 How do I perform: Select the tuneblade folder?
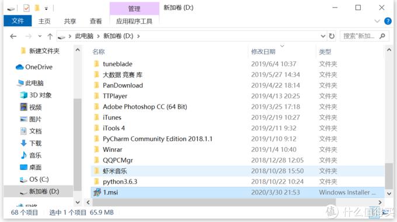pos(117,64)
